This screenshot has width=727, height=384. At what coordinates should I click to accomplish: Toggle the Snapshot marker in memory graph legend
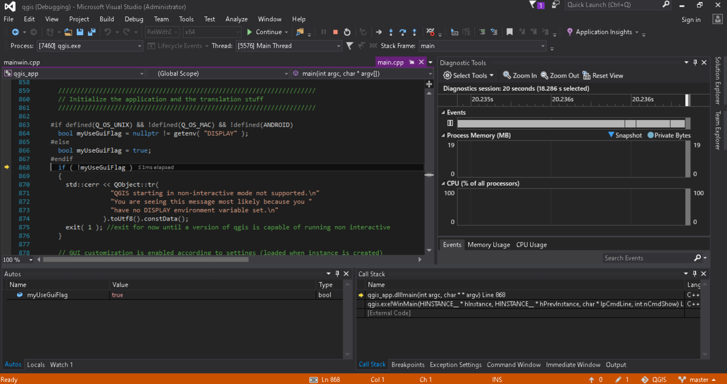(624, 136)
